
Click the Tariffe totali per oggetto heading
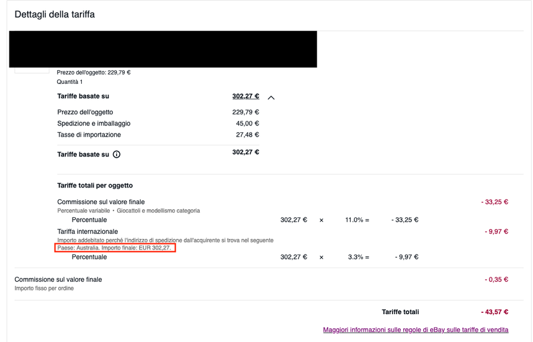[95, 186]
